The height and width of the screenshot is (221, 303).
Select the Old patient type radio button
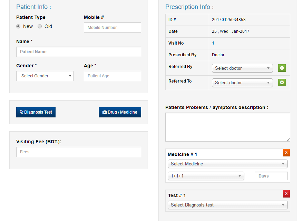pos(39,26)
